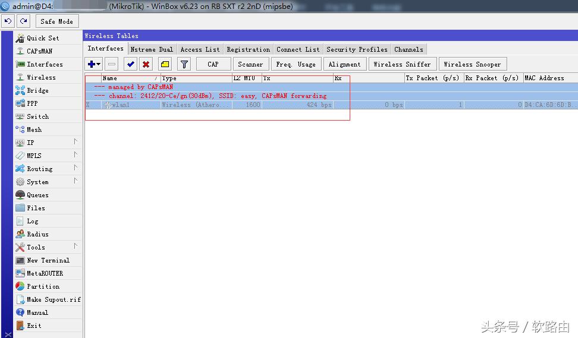Toggle Safe Mode button
Image resolution: width=578 pixels, height=338 pixels.
(x=56, y=21)
